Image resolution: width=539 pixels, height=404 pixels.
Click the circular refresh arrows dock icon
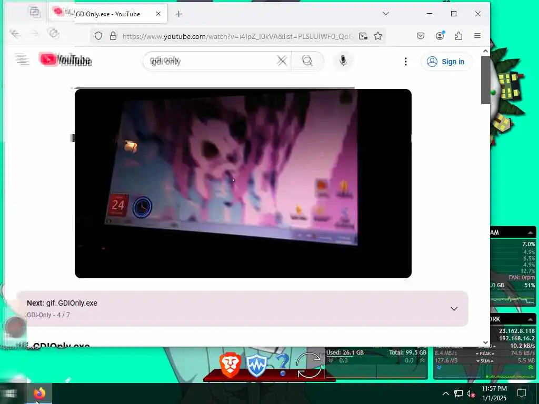pyautogui.click(x=308, y=365)
